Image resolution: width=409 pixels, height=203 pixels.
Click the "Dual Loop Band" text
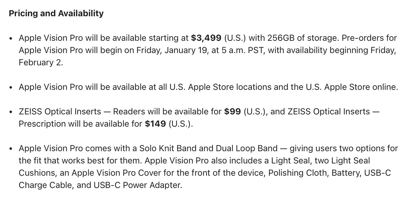pos(247,148)
